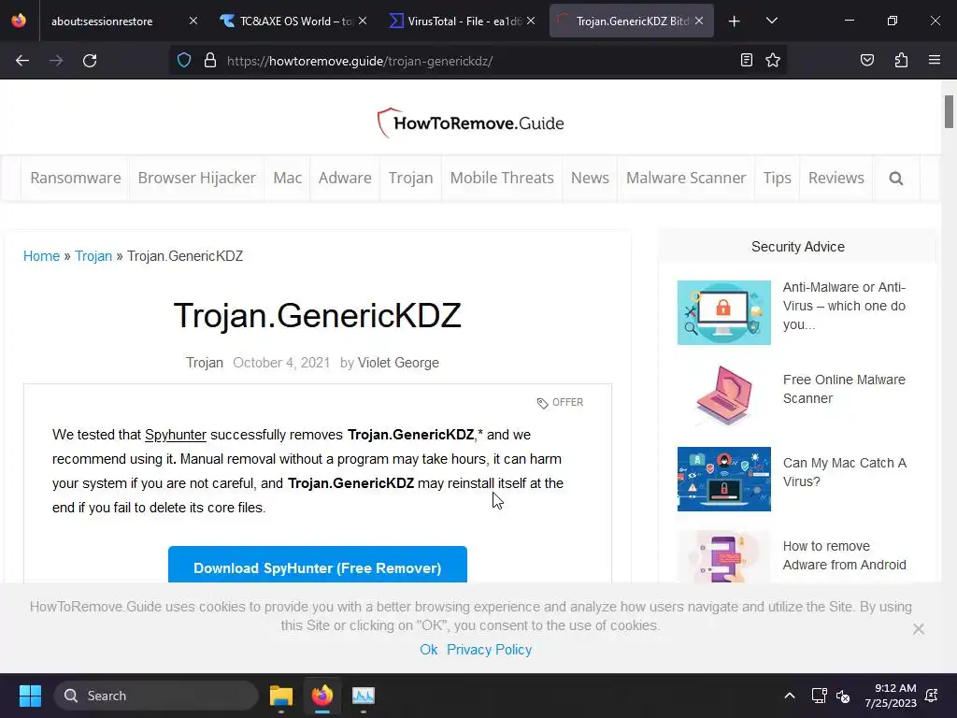
Task: Go back with the browser back arrow
Action: 22,61
